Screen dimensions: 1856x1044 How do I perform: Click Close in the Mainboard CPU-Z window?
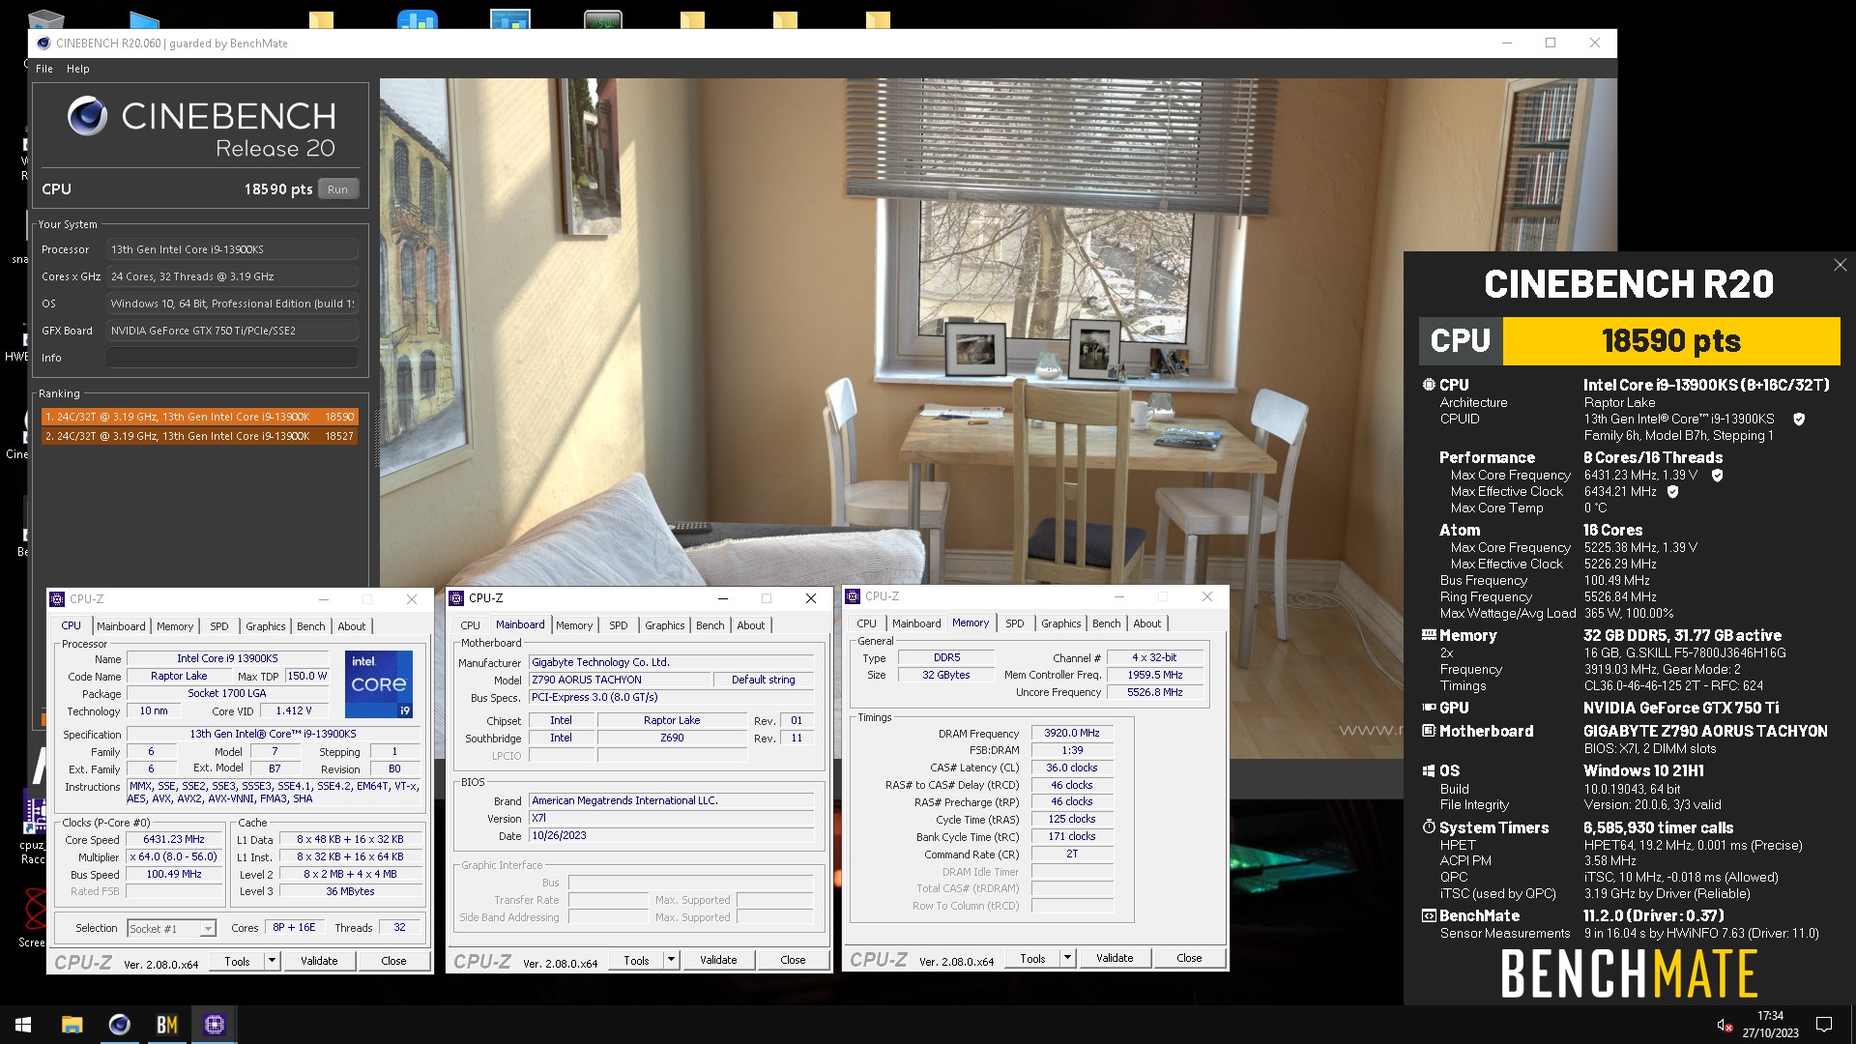(x=793, y=960)
